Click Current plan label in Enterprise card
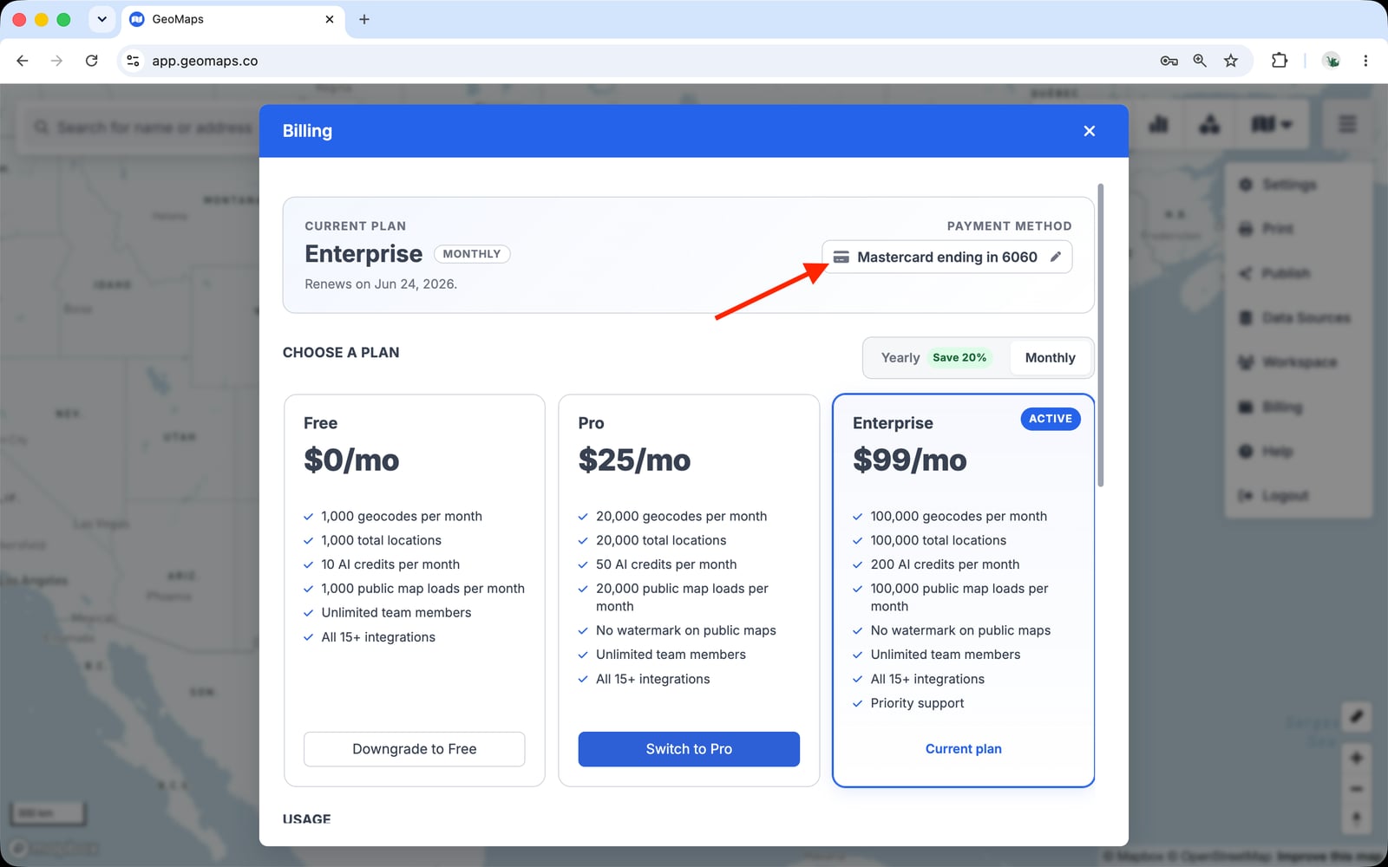1388x867 pixels. pos(963,749)
